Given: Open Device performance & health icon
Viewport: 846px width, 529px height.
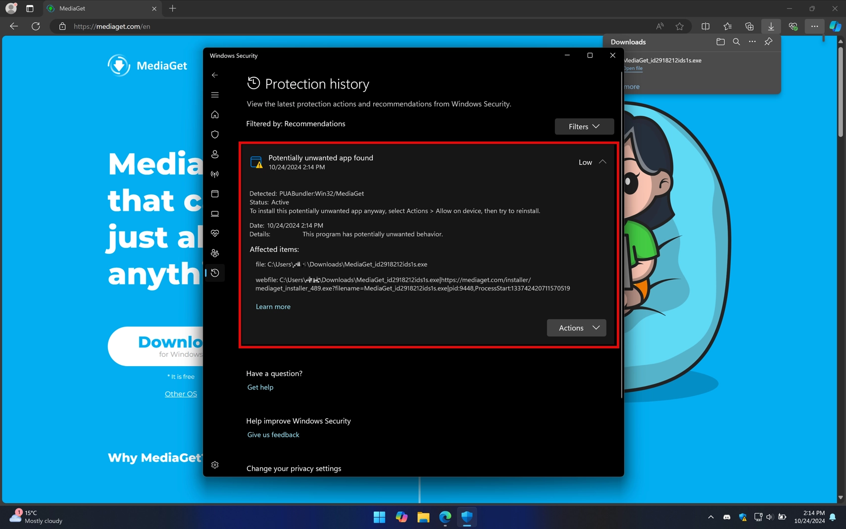Looking at the screenshot, I should (x=215, y=233).
